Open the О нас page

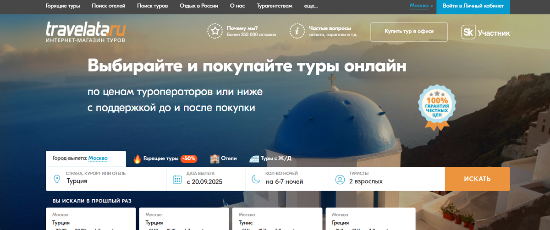click(x=237, y=6)
